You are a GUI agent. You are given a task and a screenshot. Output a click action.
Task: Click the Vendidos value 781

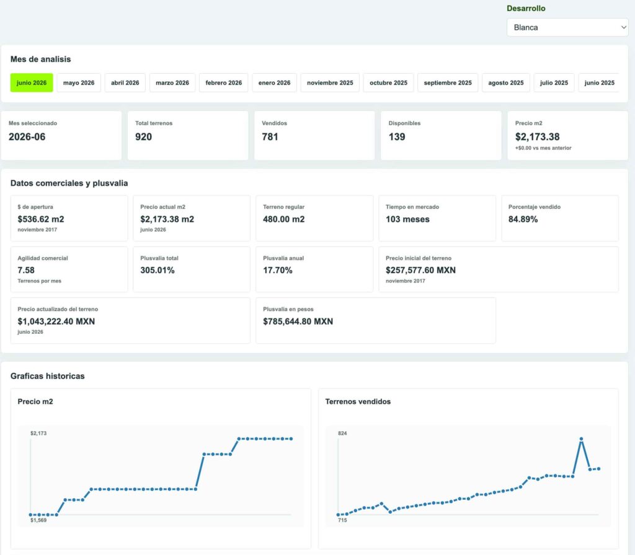click(x=270, y=137)
